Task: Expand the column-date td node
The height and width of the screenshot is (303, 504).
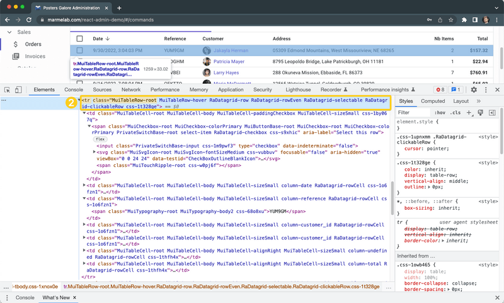Action: coord(86,185)
